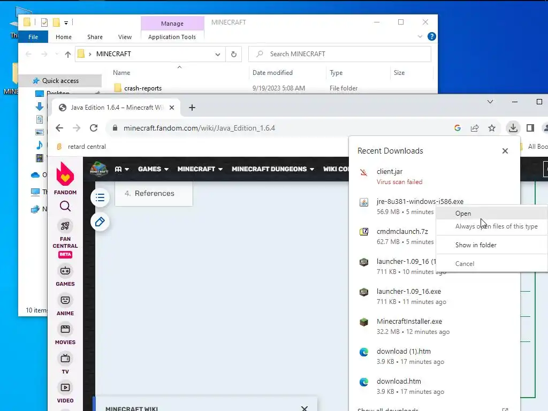
Task: Open address bar history dropdown in Explorer
Action: tap(217, 54)
